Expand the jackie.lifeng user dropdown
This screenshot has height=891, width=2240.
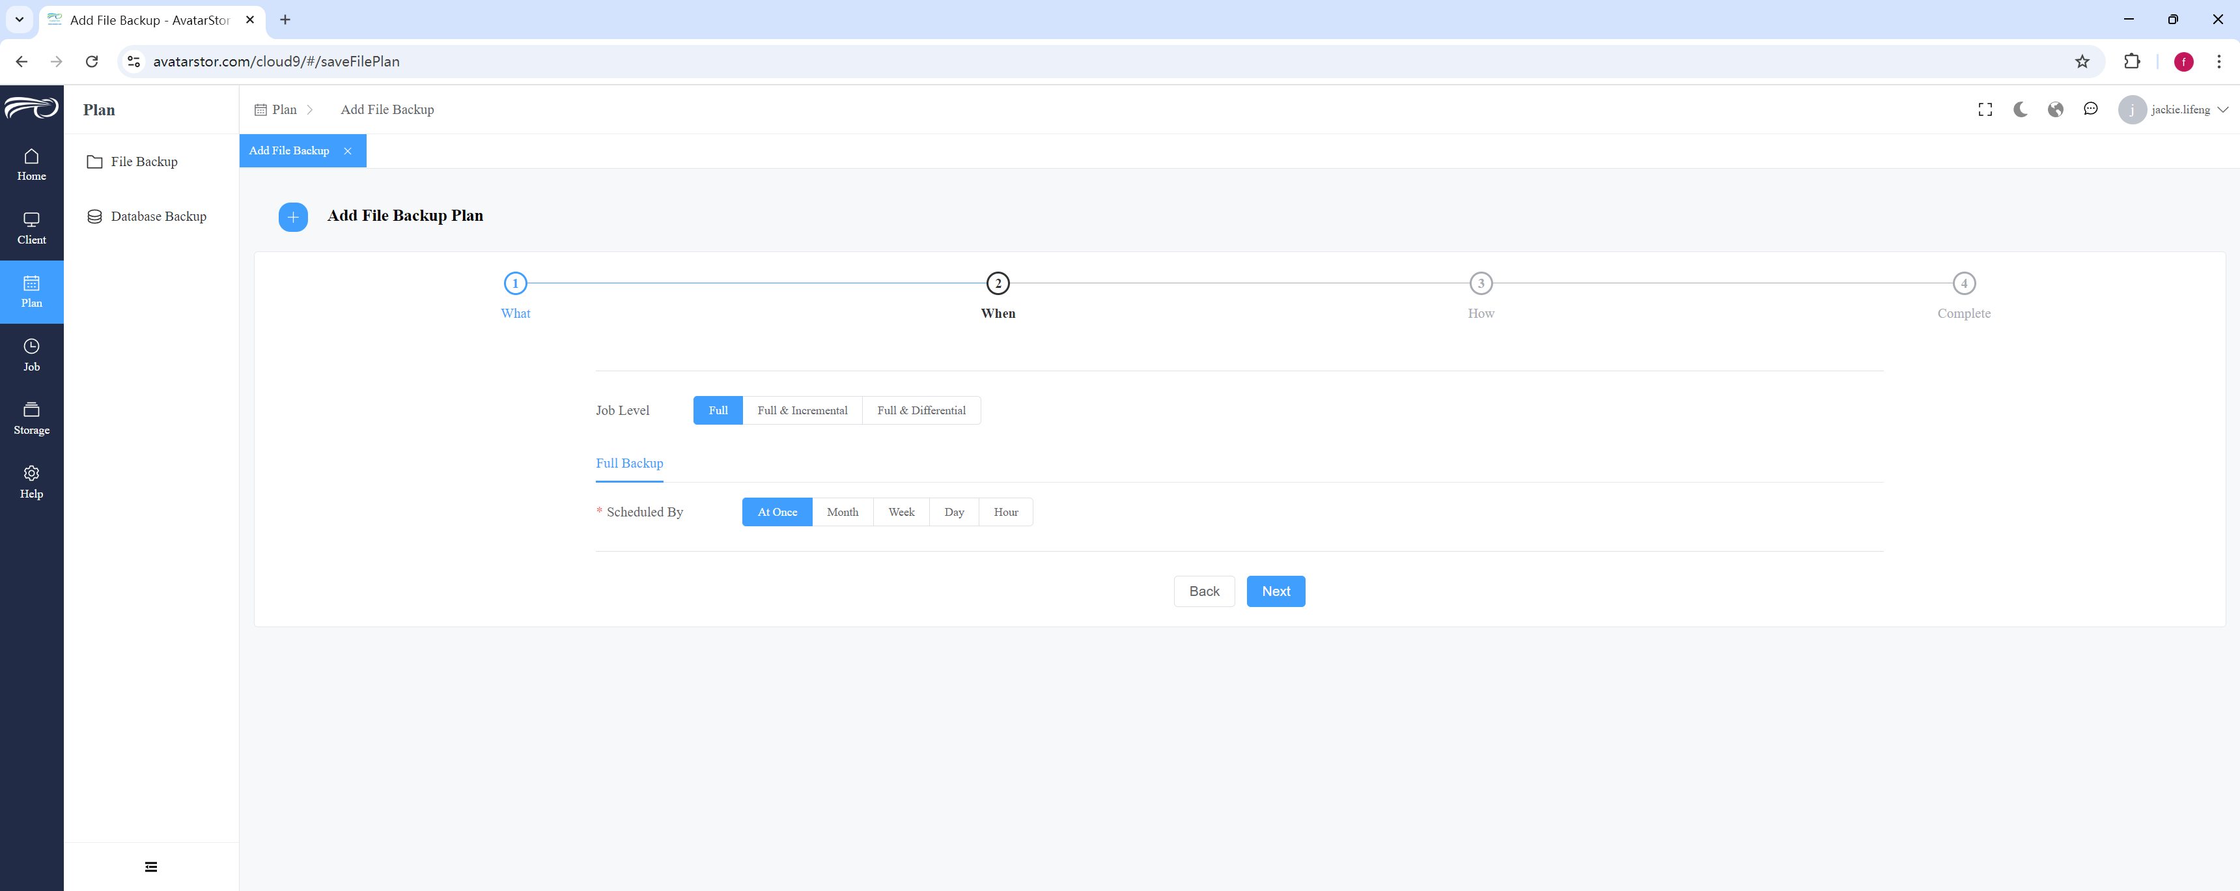tap(2173, 109)
